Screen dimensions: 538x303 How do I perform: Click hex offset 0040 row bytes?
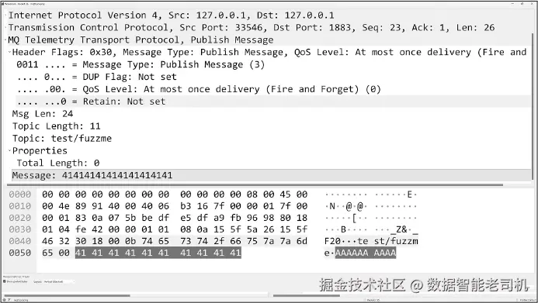(x=175, y=241)
